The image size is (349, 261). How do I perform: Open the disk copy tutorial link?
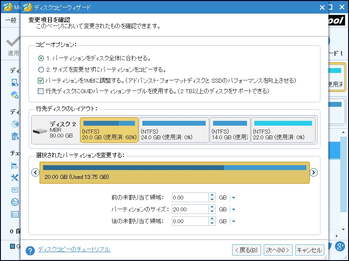click(x=74, y=250)
